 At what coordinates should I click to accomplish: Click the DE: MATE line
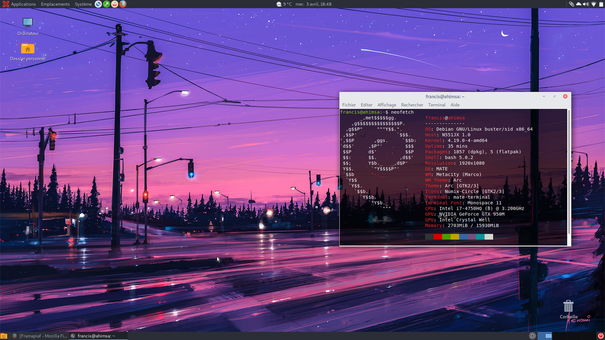pyautogui.click(x=436, y=169)
